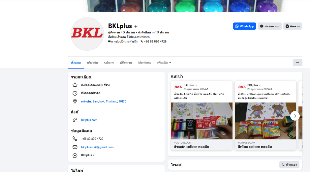This screenshot has width=310, height=172.
Task: Open the cover photo of colored items
Action: coord(185,6)
